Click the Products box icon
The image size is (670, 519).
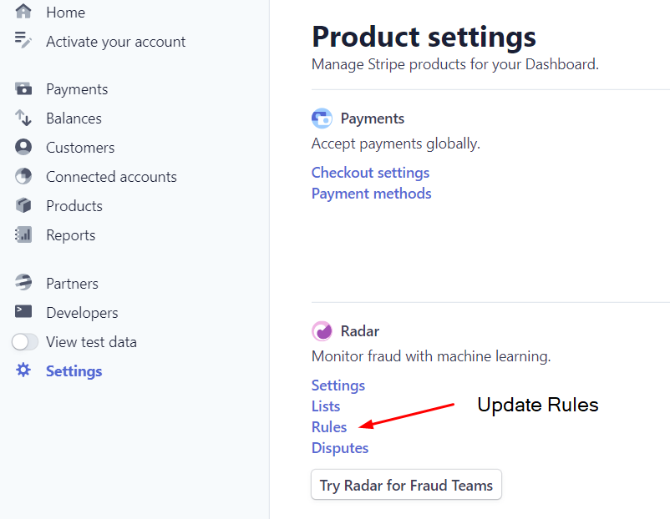pyautogui.click(x=23, y=205)
